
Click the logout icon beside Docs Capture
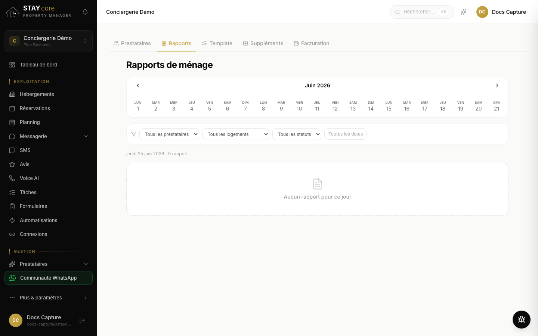point(83,320)
